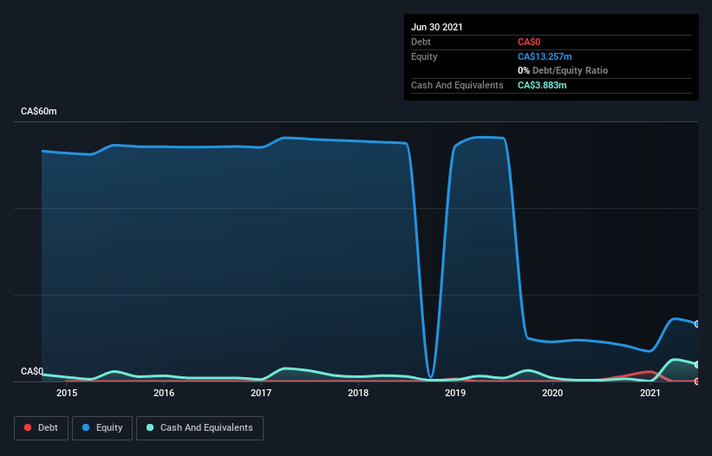Click the CA$13.257m equity value
Screen dimensions: 712x456
545,56
